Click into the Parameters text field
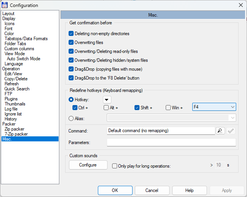247x197 pixels. (x=171, y=143)
